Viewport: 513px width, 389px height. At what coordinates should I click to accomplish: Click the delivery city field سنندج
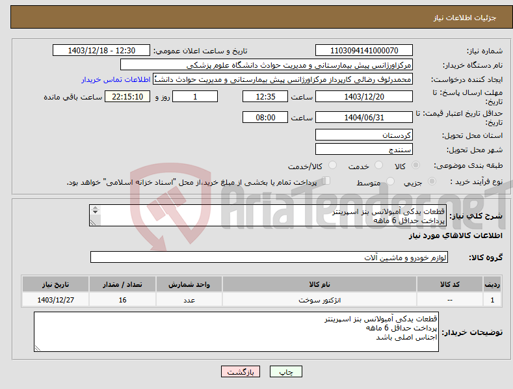(364, 150)
